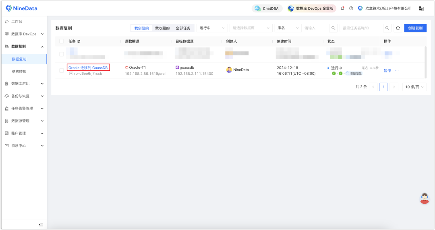Screen dimensions: 435x230
Task: Switch language with the translate icon
Action: (x=421, y=8)
